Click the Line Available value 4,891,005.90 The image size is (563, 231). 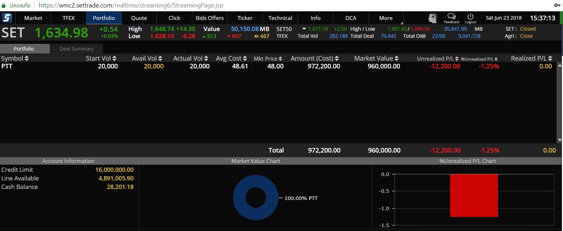click(116, 178)
